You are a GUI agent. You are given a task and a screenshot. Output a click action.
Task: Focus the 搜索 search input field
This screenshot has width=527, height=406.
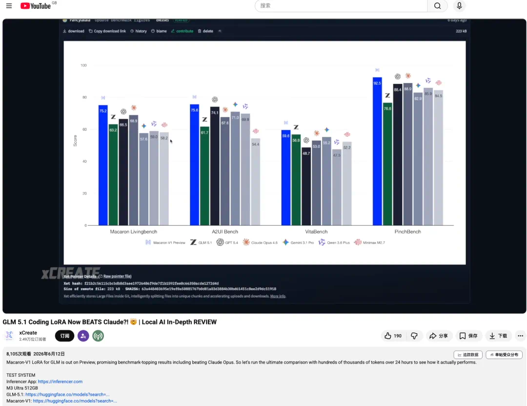[341, 6]
